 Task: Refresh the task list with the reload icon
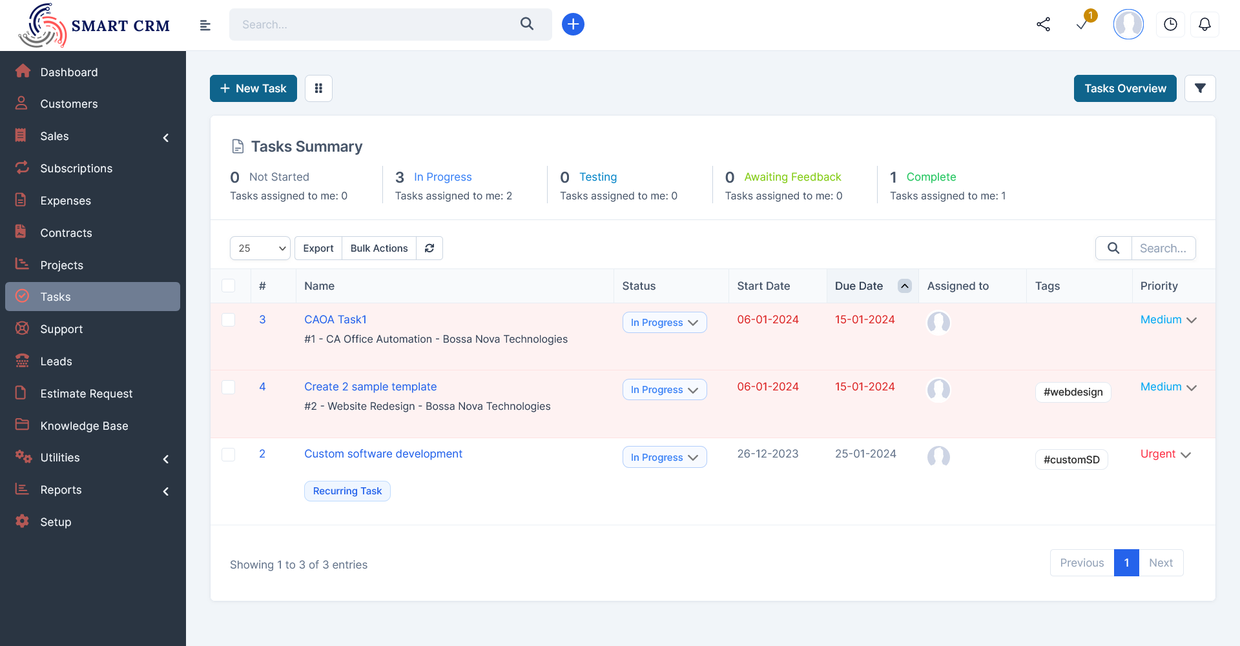pos(429,248)
